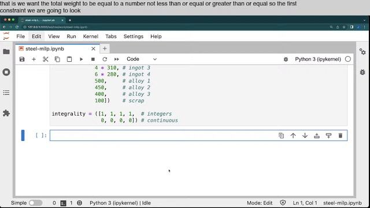Open the browser three-dot menu
The image size is (370, 208).
(x=365, y=27)
